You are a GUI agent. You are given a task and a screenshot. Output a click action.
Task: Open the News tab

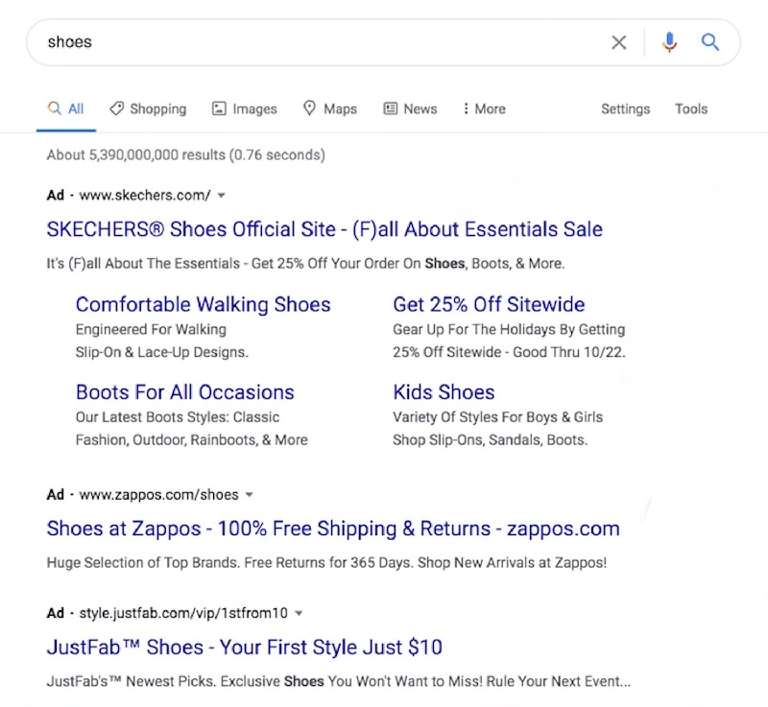pos(410,108)
